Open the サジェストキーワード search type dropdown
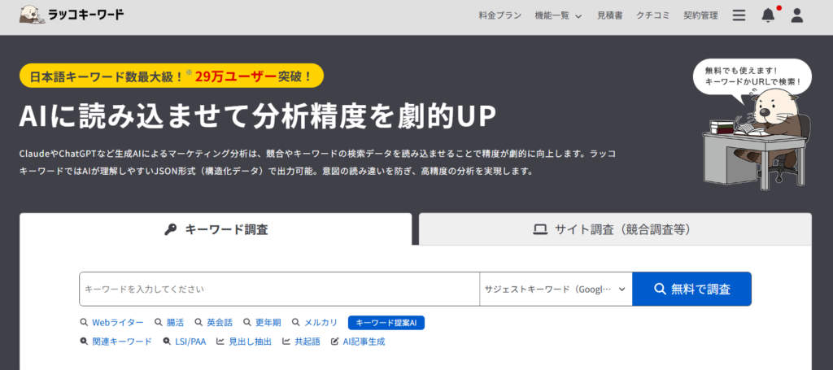 point(556,289)
